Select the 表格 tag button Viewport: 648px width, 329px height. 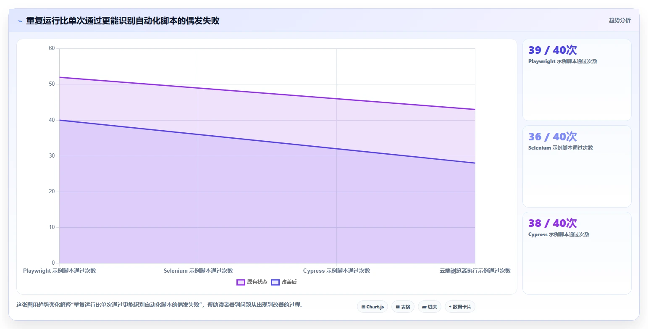[x=403, y=307]
